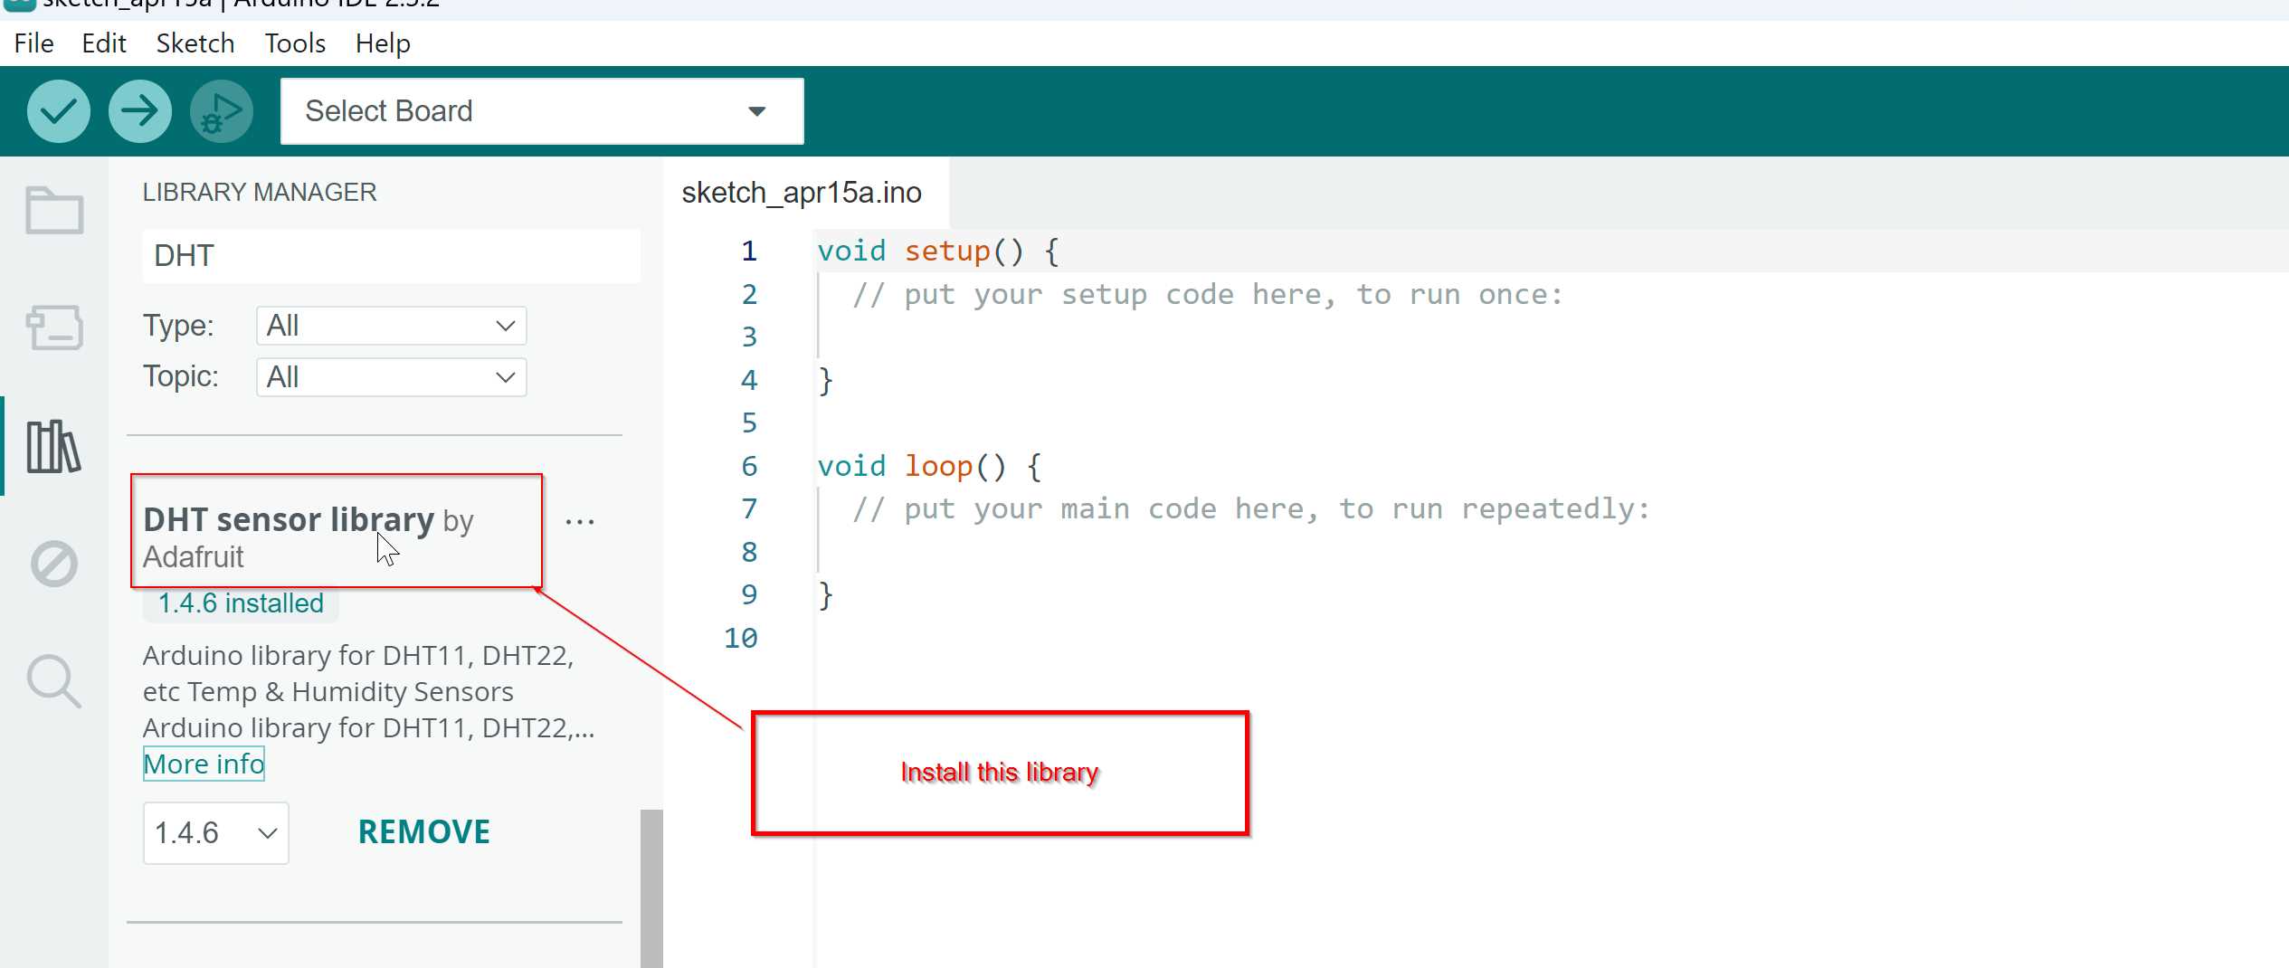Click the Upload arrow button
The width and height of the screenshot is (2289, 968).
(x=139, y=111)
